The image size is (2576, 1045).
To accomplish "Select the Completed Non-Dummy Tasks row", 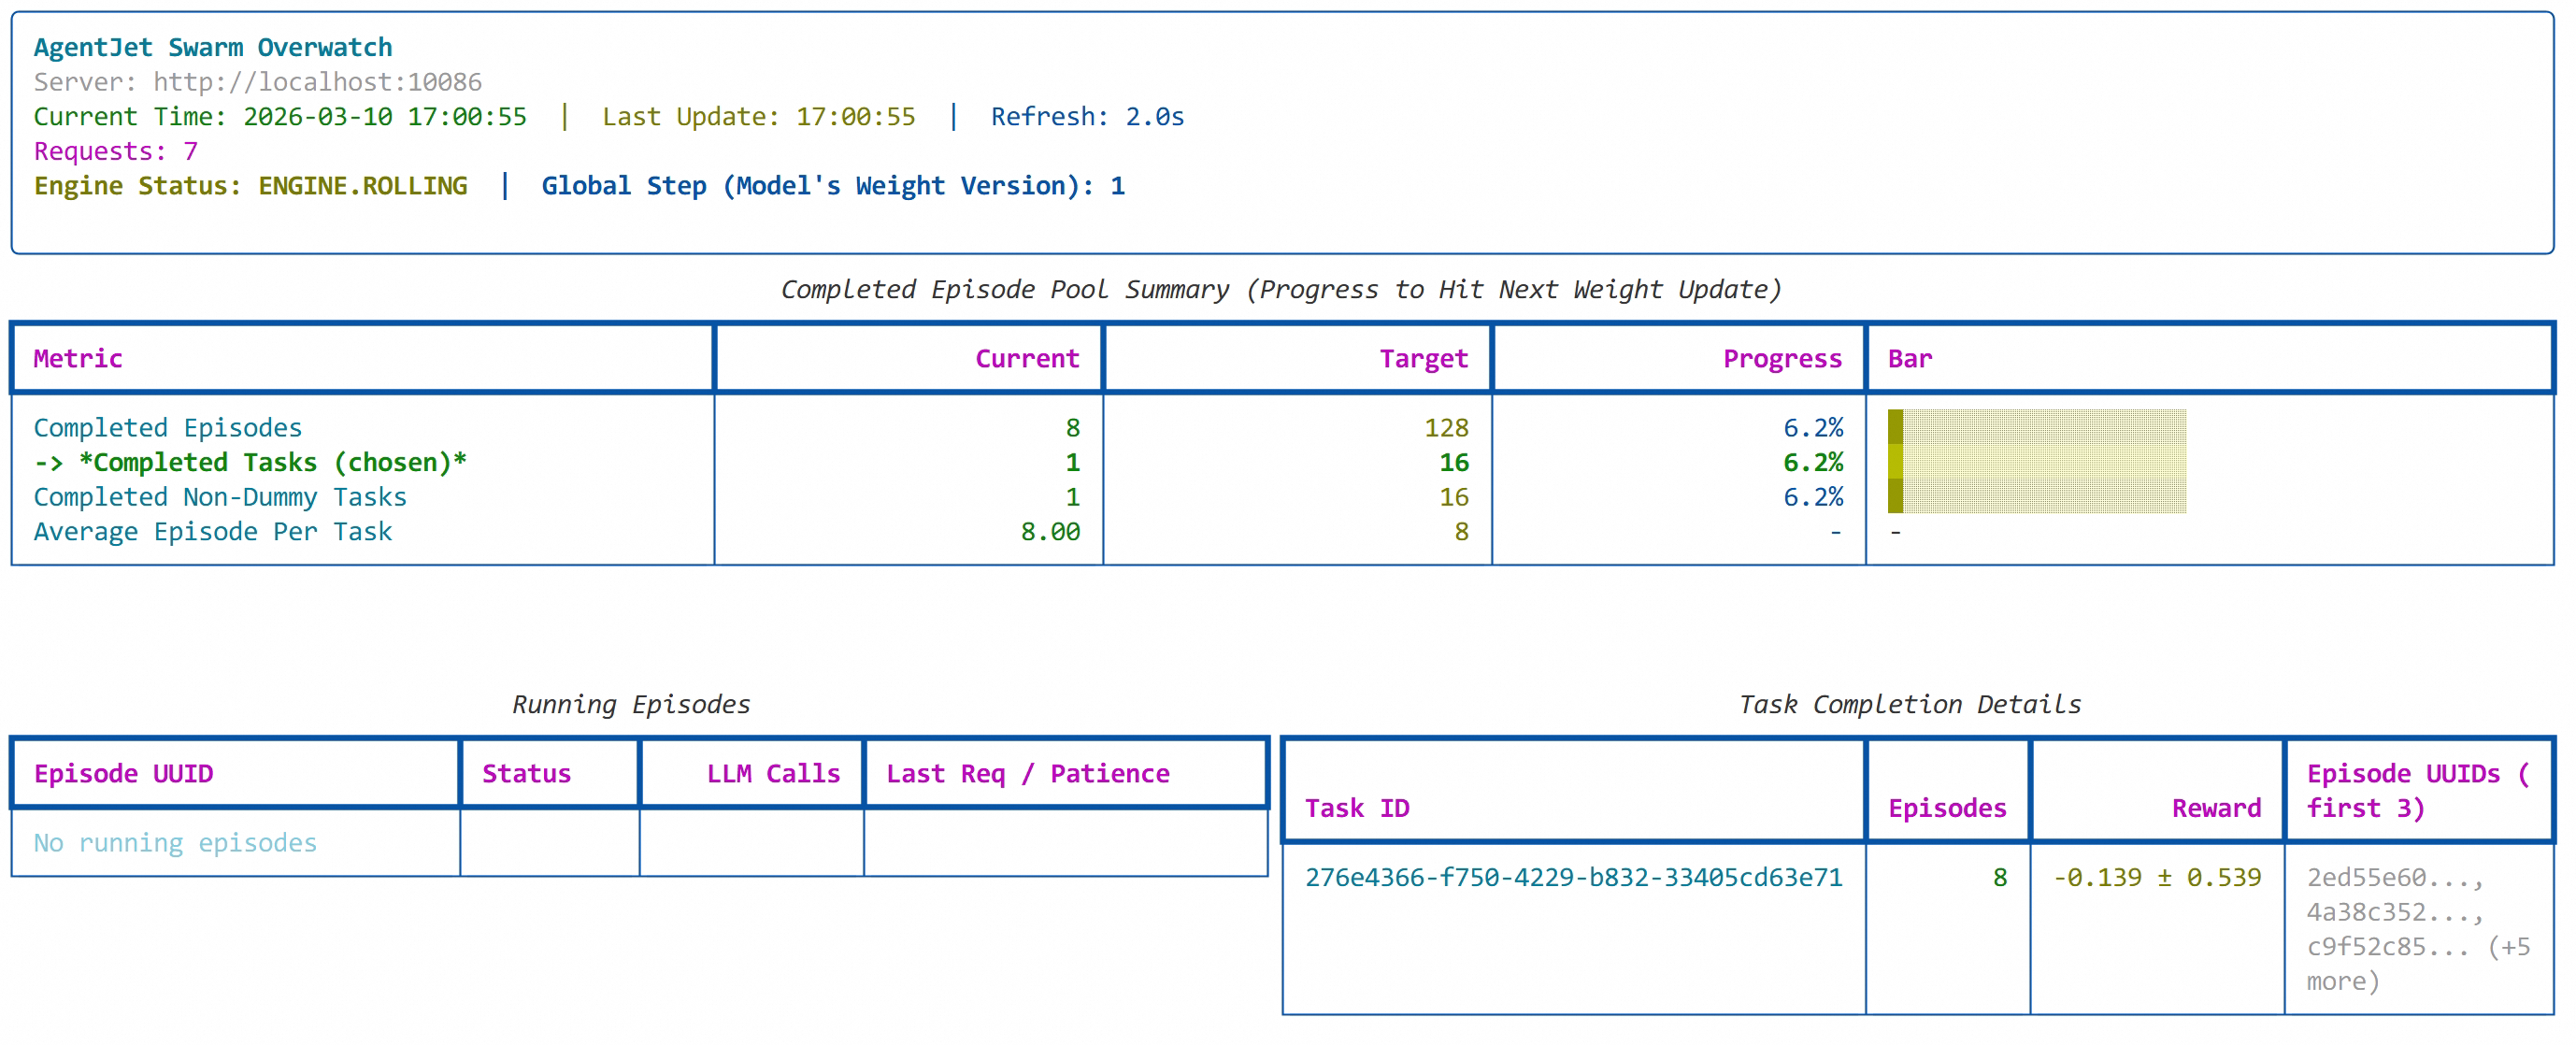I will (x=219, y=497).
